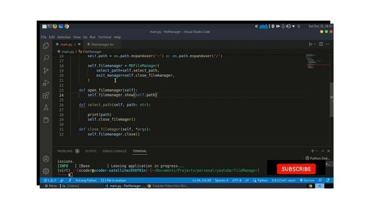Open the Edit menu

(x=52, y=37)
